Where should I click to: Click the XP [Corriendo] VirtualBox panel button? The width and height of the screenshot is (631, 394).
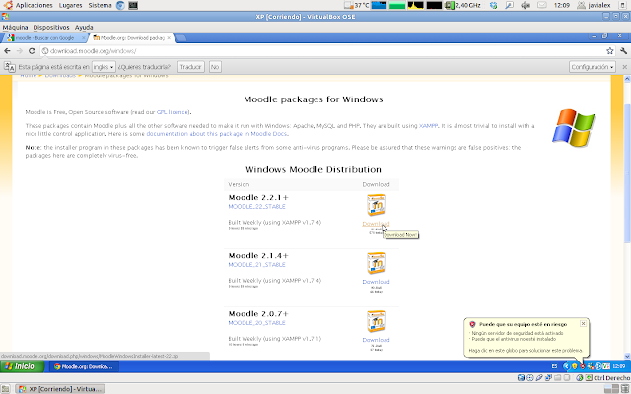pyautogui.click(x=59, y=389)
